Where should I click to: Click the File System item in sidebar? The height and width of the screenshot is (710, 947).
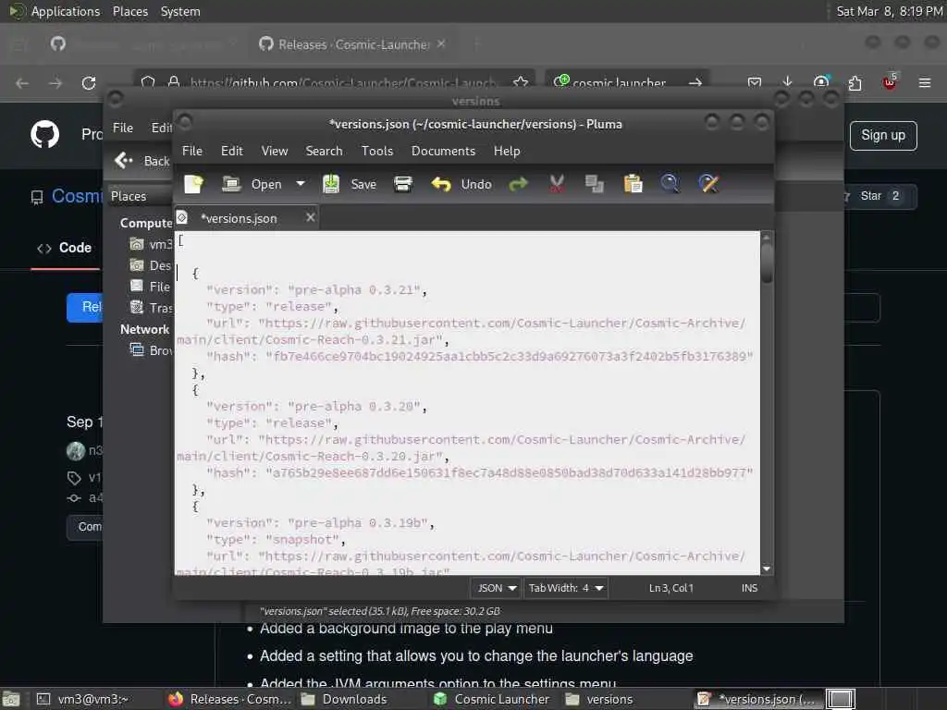151,287
